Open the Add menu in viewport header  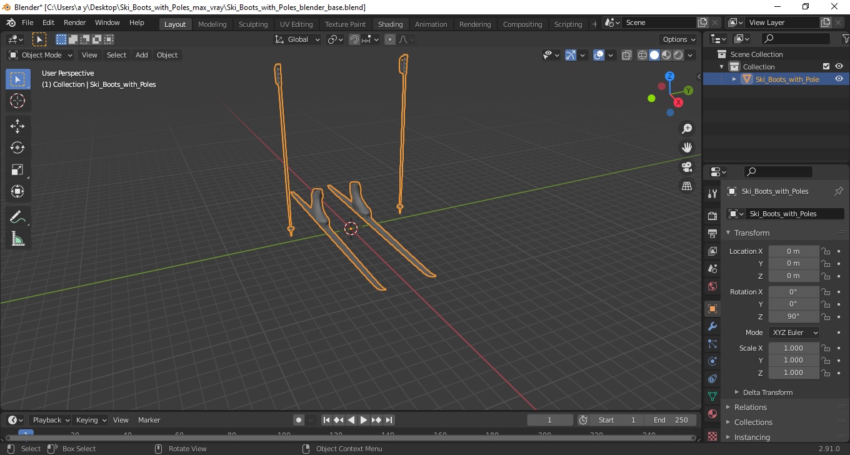[142, 55]
